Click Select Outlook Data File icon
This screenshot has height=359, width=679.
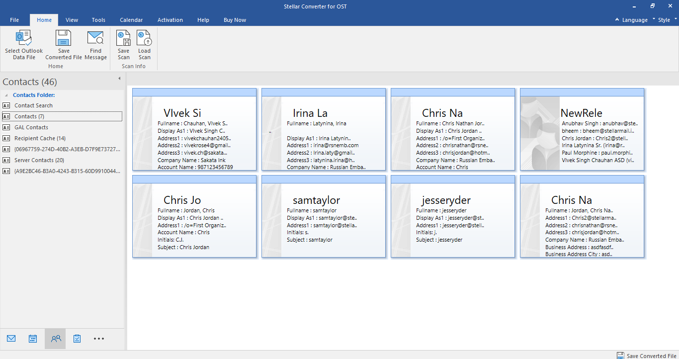click(x=24, y=38)
